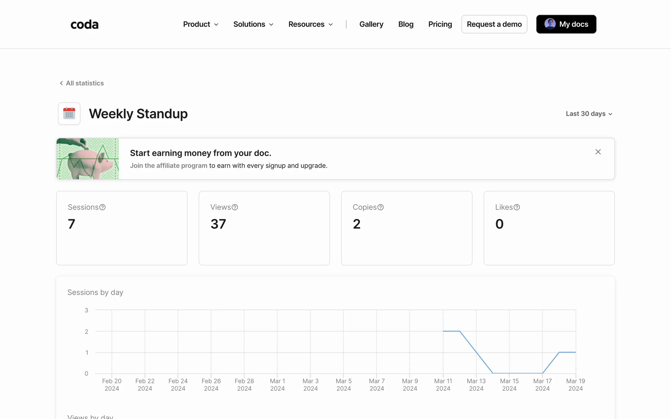
Task: Click the Weekly Standup calendar icon
Action: 69,113
